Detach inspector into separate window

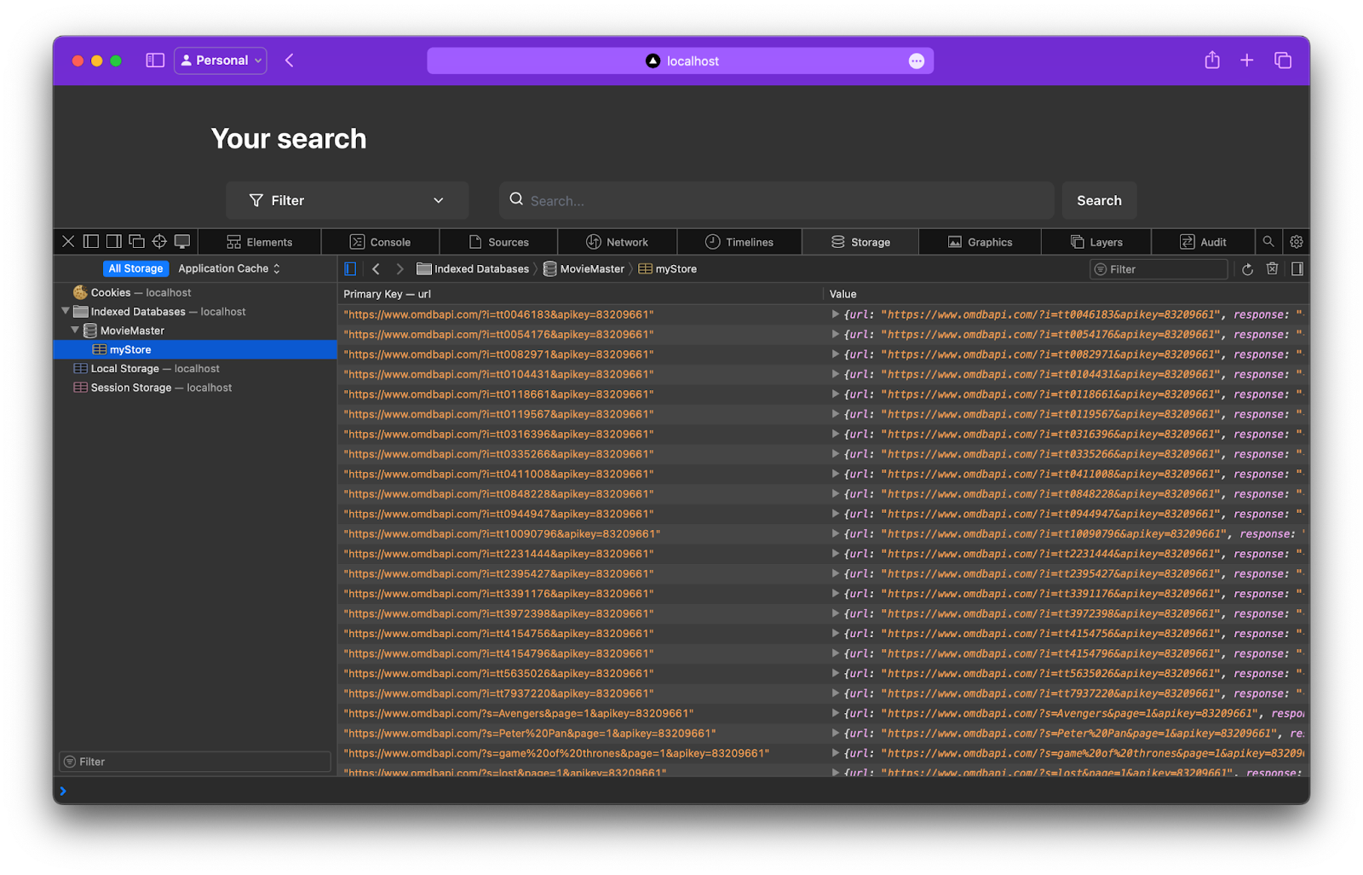tap(136, 242)
